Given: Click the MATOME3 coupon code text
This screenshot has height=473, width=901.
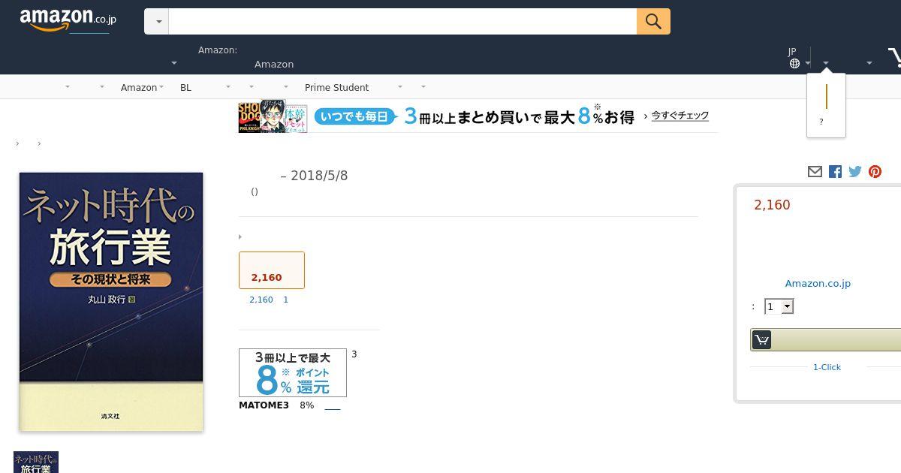Looking at the screenshot, I should click(x=264, y=405).
